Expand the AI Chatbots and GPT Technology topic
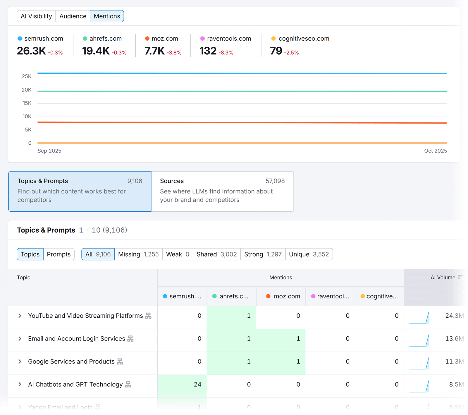 pos(20,384)
